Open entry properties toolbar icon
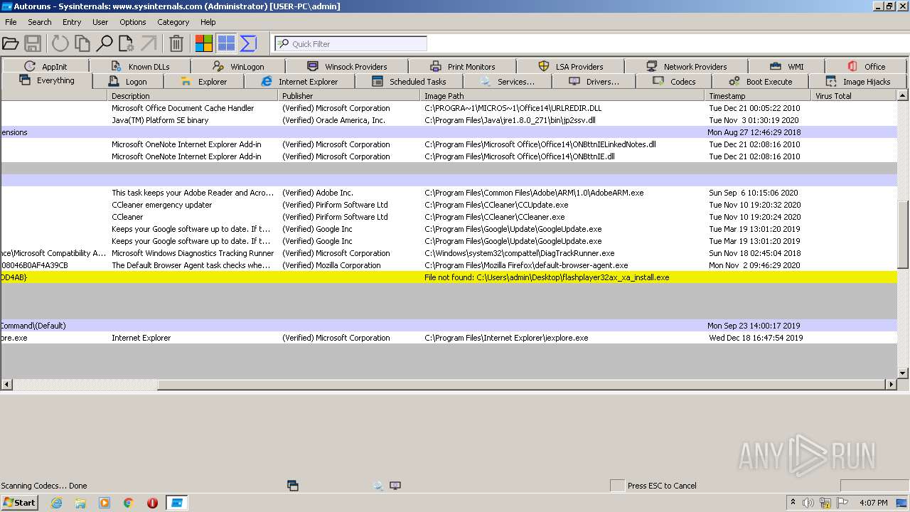The image size is (910, 512). [127, 43]
